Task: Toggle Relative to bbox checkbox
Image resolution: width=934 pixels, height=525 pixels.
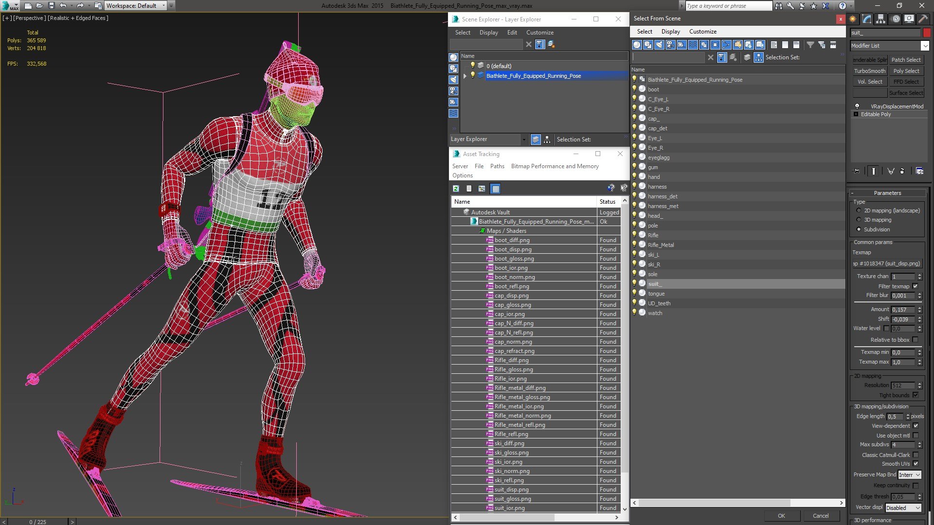Action: (915, 340)
